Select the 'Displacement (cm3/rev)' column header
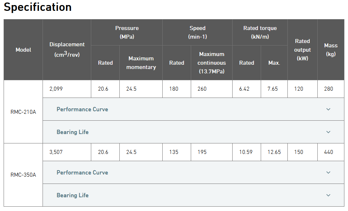The width and height of the screenshot is (348, 211). tap(67, 49)
